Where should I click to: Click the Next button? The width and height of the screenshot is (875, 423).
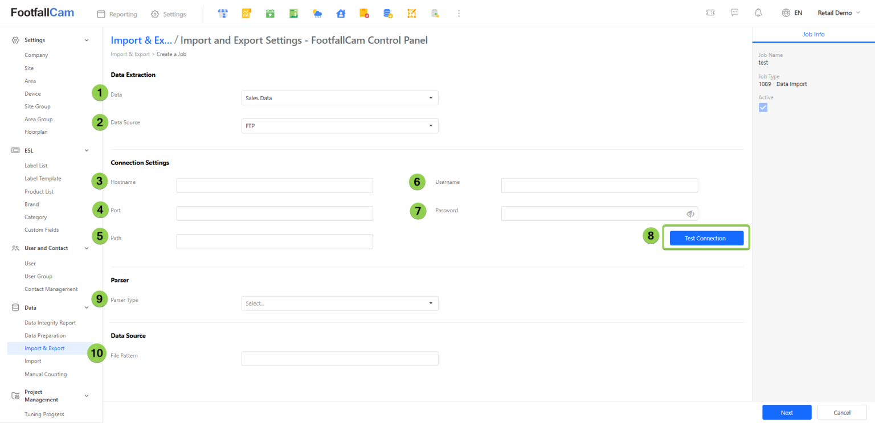click(787, 413)
